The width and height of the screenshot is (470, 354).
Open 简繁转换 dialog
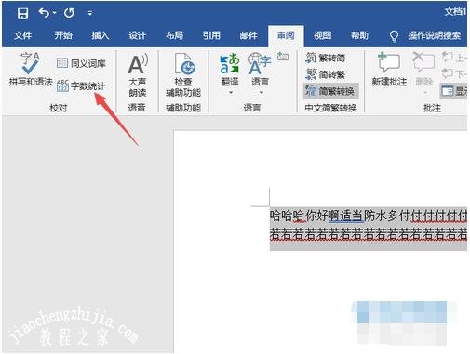(x=330, y=91)
